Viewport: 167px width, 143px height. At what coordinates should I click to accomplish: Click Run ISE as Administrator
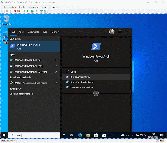point(96,82)
